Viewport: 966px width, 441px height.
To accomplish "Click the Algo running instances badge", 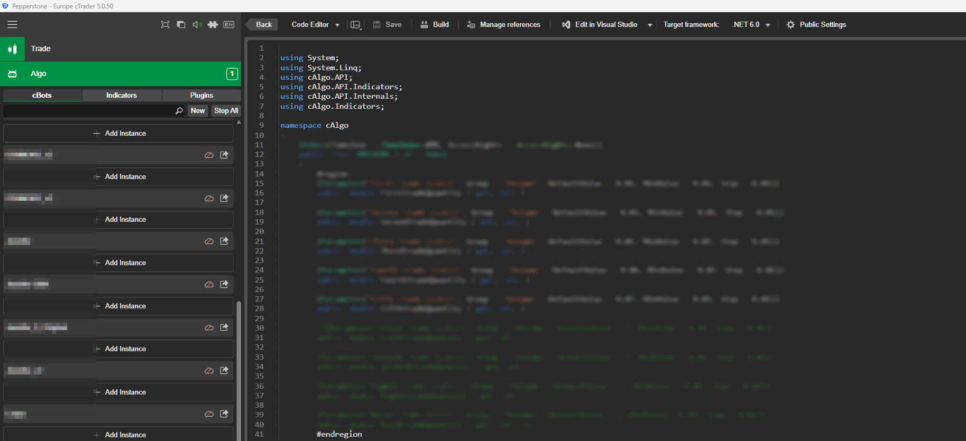I will coord(232,74).
